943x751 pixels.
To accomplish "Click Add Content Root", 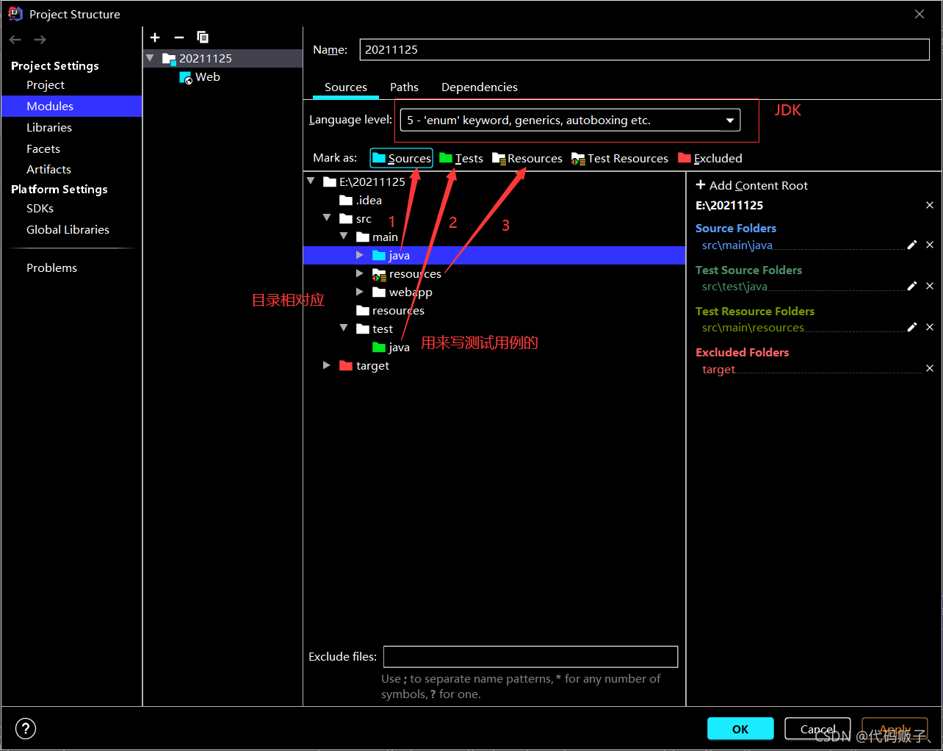I will [x=751, y=185].
